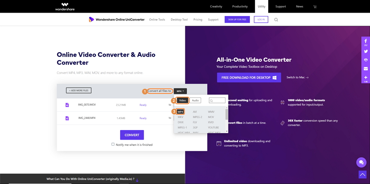Share via the email envelope icon

[x=366, y=69]
